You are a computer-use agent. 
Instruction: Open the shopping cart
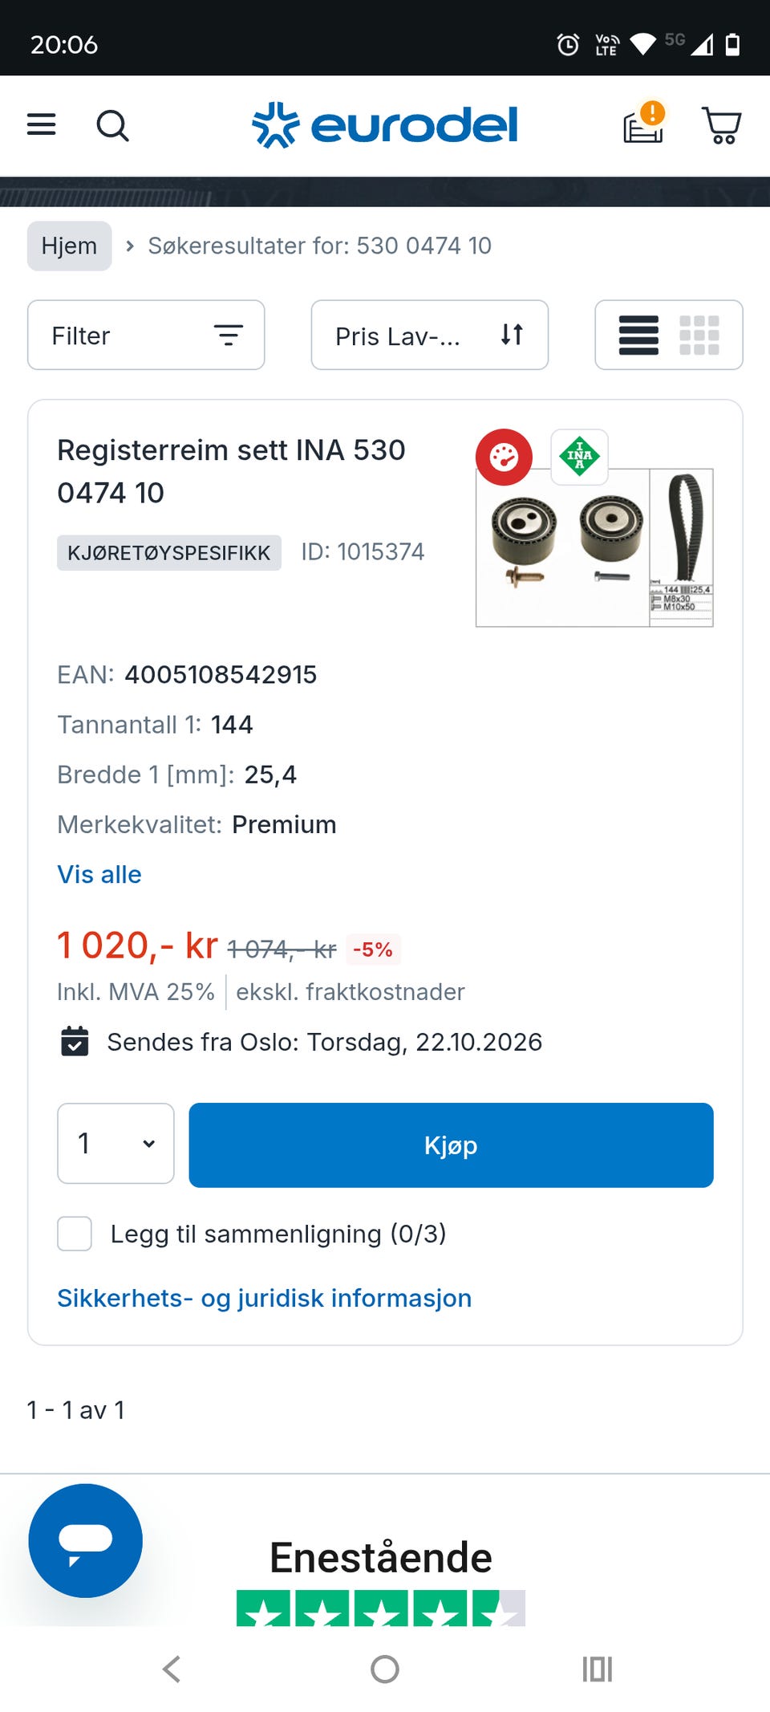pyautogui.click(x=721, y=125)
